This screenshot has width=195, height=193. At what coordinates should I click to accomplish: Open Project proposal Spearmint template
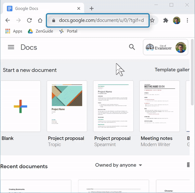coord(113,106)
